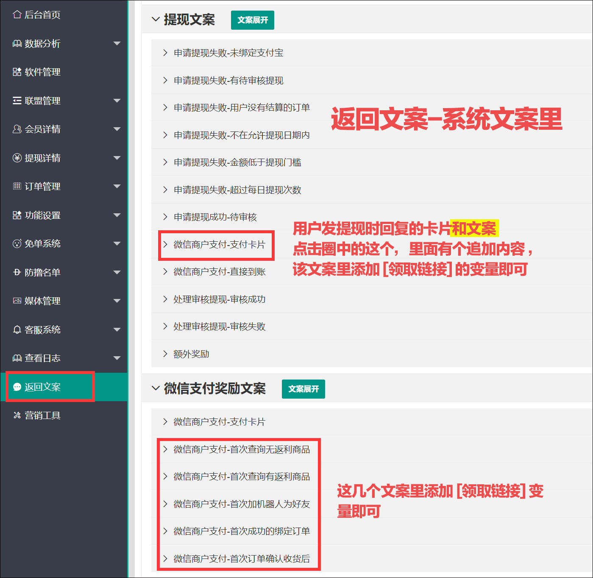This screenshot has width=593, height=578.
Task: Expand the 数据分析 submenu arrow
Action: pos(117,44)
